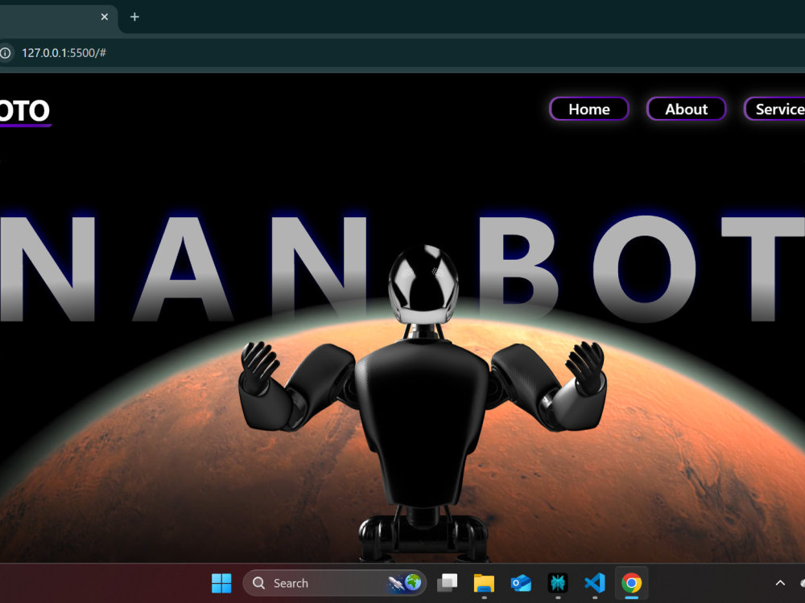Screen dimensions: 805x603
Task: Click the site logo text at top left
Action: (x=25, y=111)
